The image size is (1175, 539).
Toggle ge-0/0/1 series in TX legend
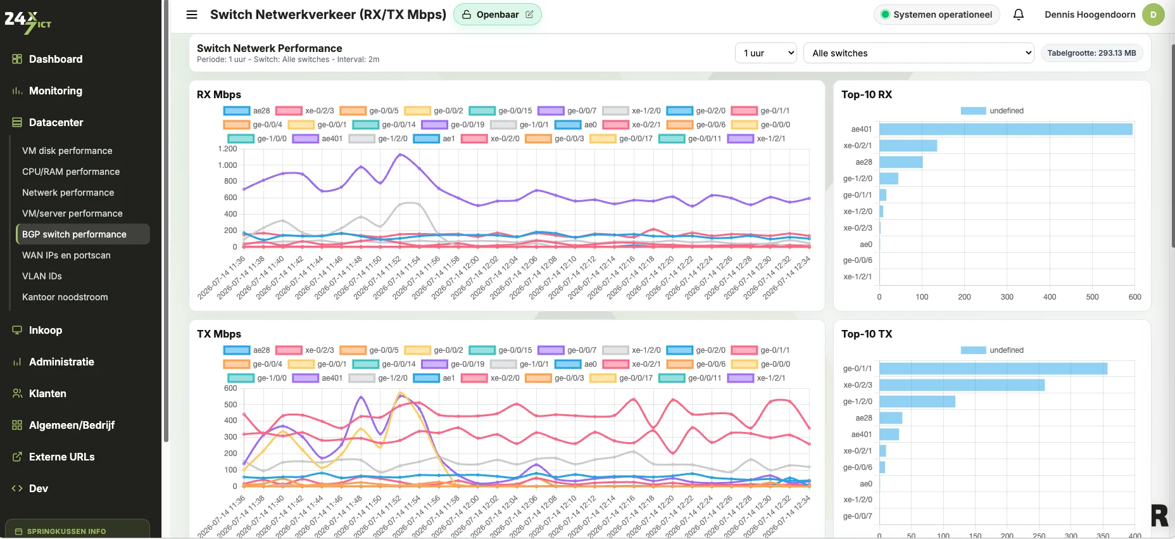tap(317, 364)
